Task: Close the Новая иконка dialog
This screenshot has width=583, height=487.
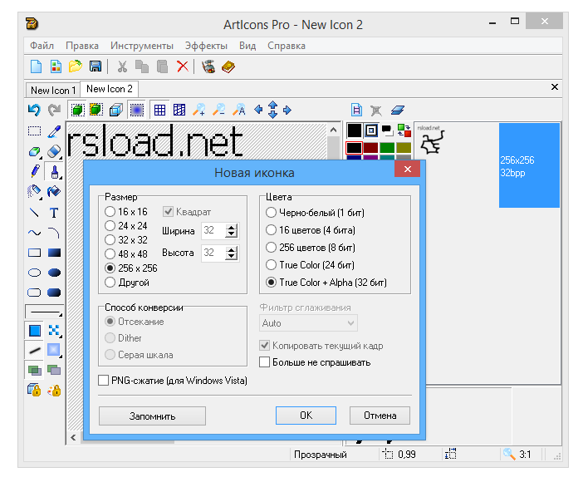Action: [408, 170]
